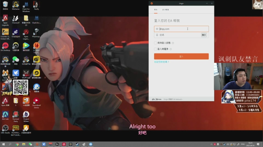Open Steam from the taskbar
Viewport: 263px width, 147px height.
tap(77, 144)
